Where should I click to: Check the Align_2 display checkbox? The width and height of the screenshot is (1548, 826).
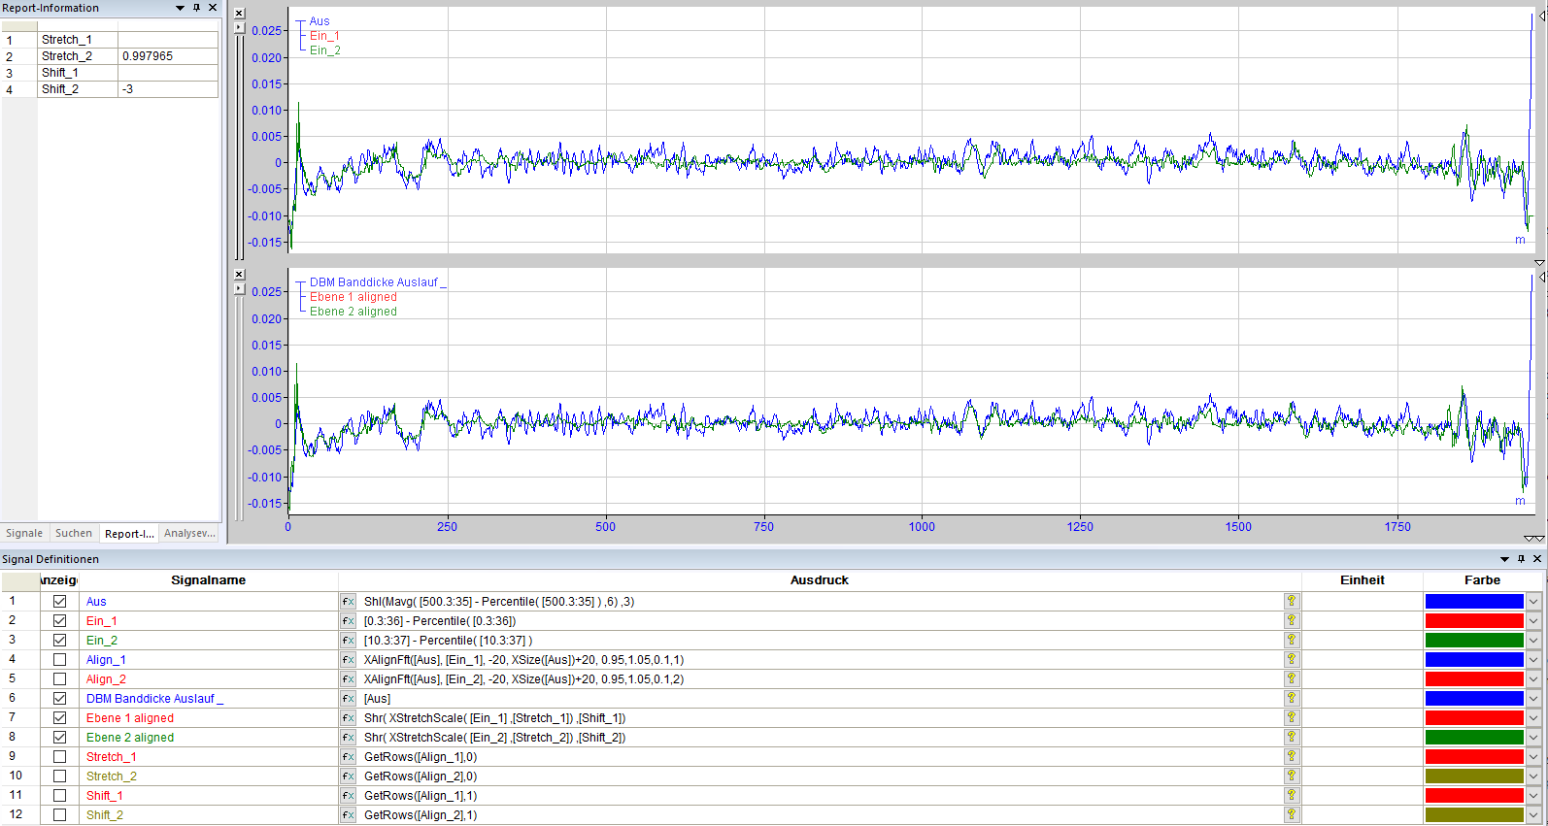60,679
